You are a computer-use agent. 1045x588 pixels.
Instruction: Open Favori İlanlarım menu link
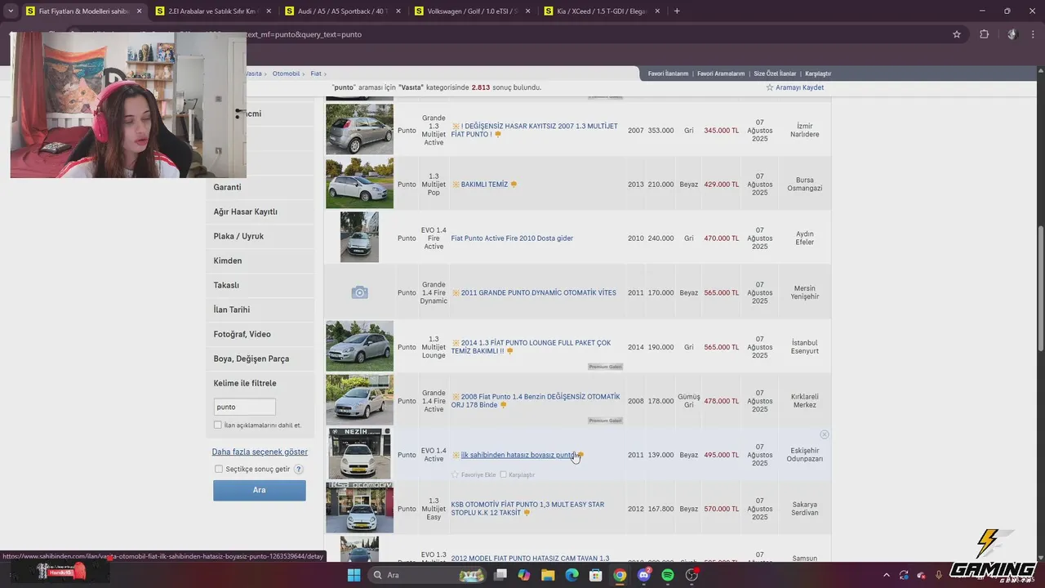[x=668, y=73]
